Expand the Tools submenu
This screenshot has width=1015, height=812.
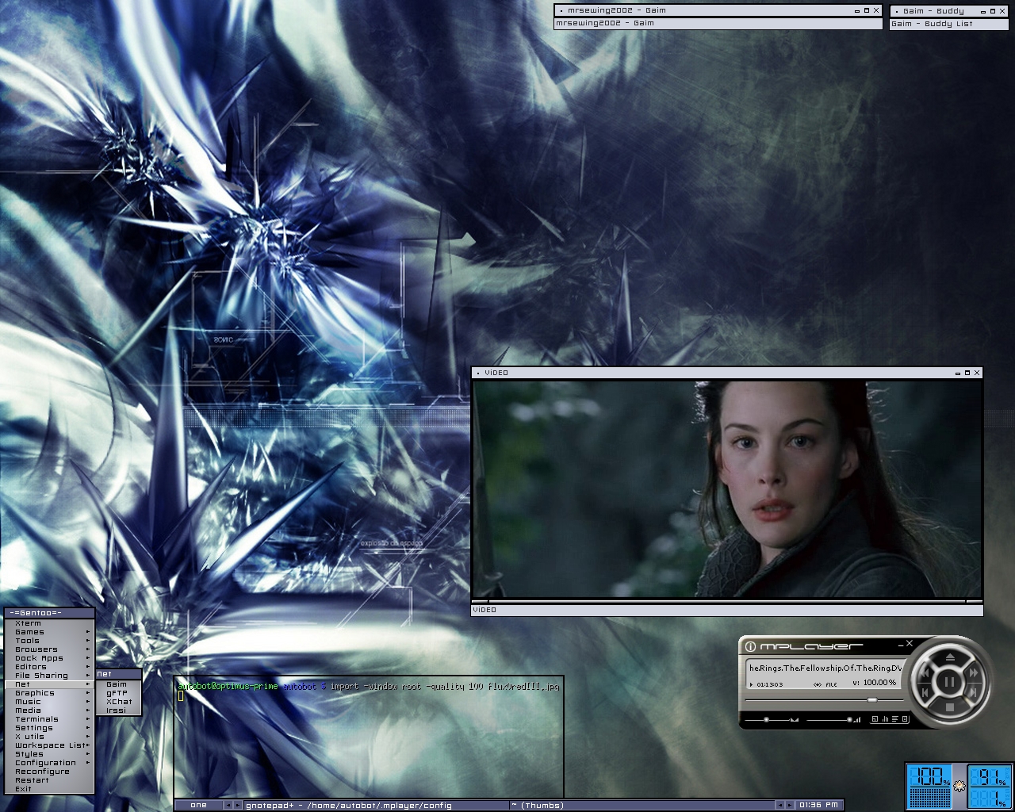[x=49, y=641]
